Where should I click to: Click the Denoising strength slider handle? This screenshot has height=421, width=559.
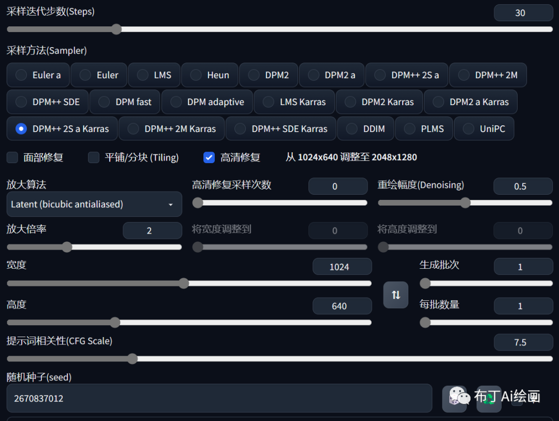465,202
